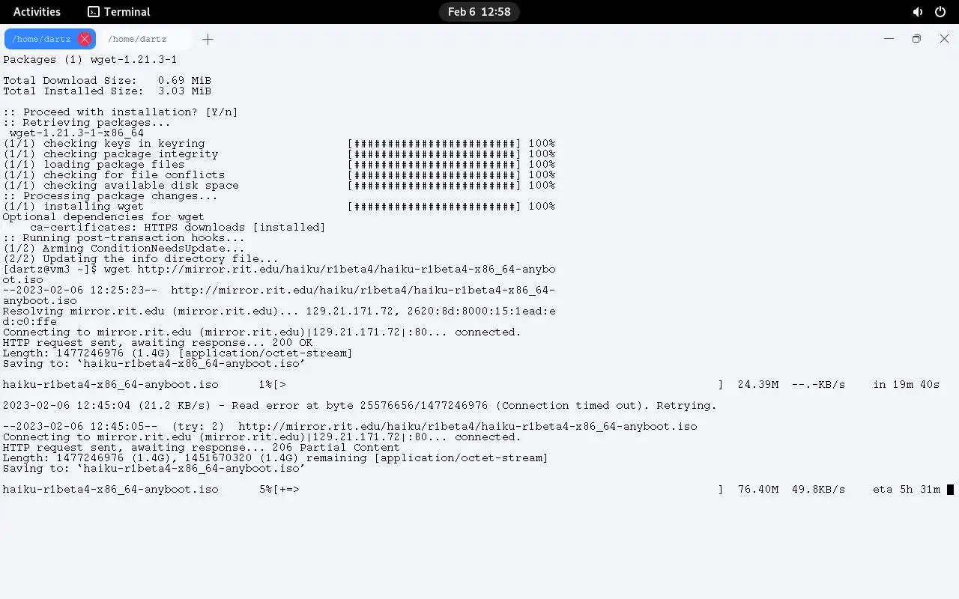
Task: Click the 'Proceed with installation? [Y/n]' line
Action: click(120, 112)
